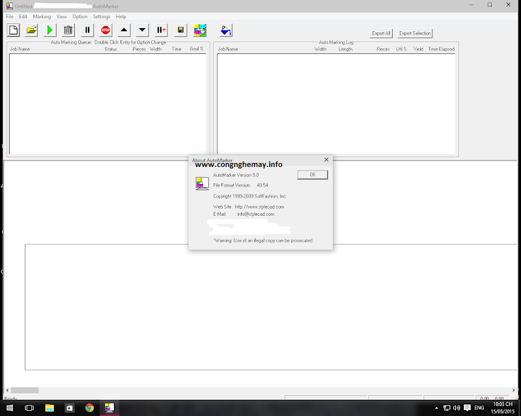Click inside the empty Marking Queue list
This screenshot has height=416, width=521.
107,104
